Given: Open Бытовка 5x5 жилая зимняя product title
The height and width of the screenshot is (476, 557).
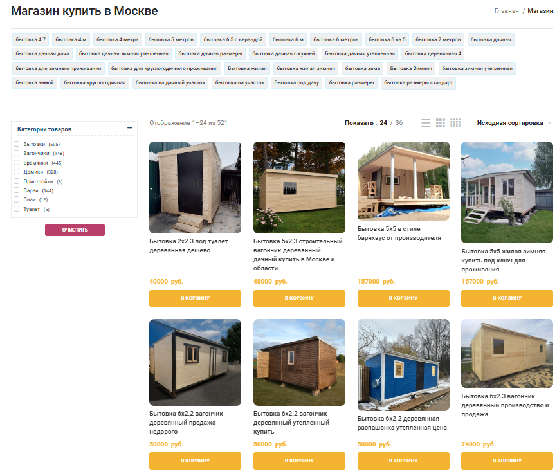Looking at the screenshot, I should click(x=503, y=261).
